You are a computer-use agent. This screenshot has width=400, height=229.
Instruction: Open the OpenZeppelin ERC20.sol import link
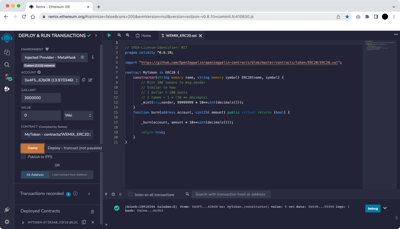pyautogui.click(x=240, y=63)
